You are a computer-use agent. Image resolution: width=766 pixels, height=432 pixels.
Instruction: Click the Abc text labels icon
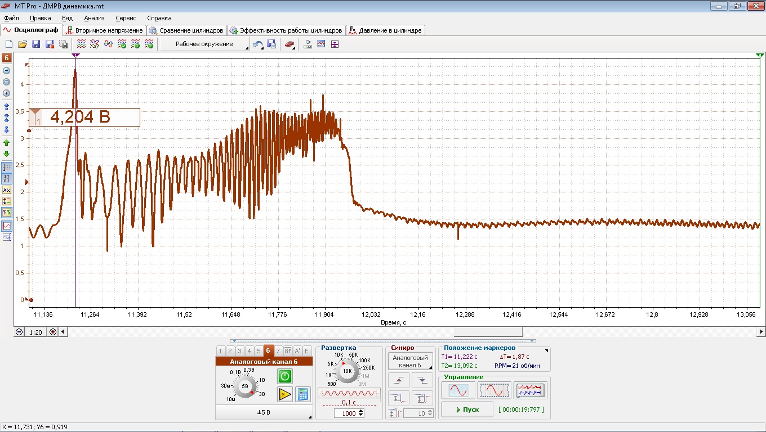7,190
